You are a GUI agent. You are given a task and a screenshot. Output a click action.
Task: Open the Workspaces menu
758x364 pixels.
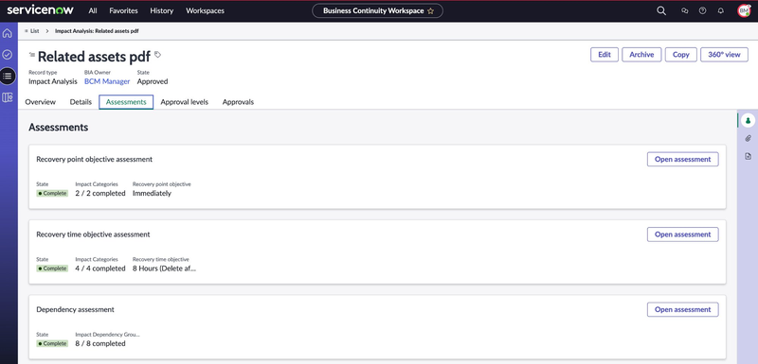205,10
